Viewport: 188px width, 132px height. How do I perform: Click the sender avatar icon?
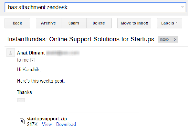[x=11, y=53]
